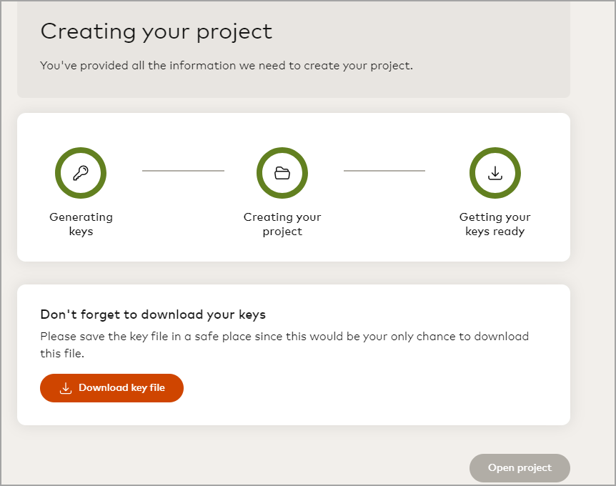Click the key icon in the first step

click(81, 173)
